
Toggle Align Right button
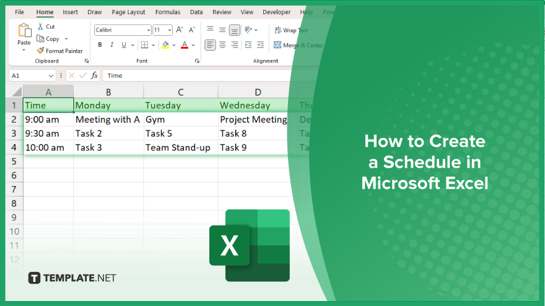point(235,45)
